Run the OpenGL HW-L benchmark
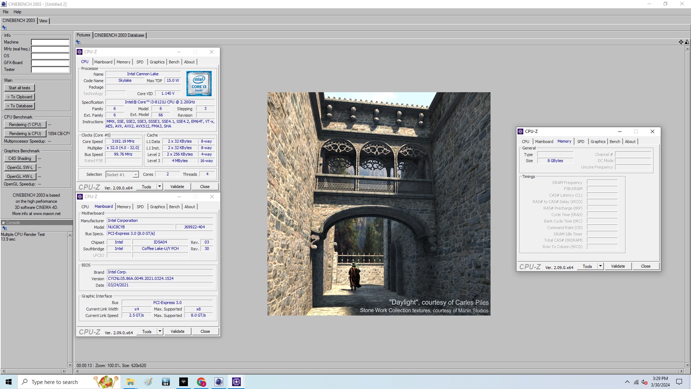 pos(20,176)
